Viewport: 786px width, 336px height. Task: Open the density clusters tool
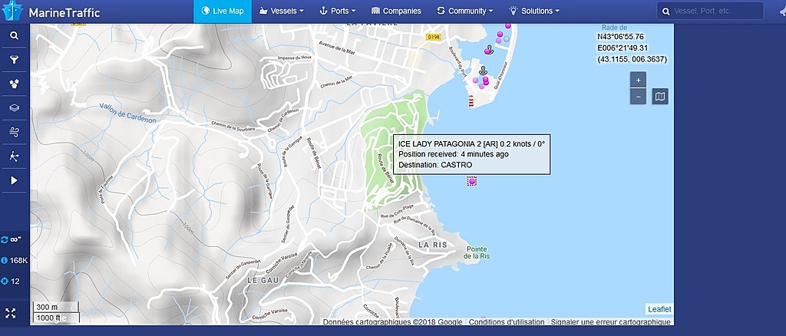click(15, 84)
